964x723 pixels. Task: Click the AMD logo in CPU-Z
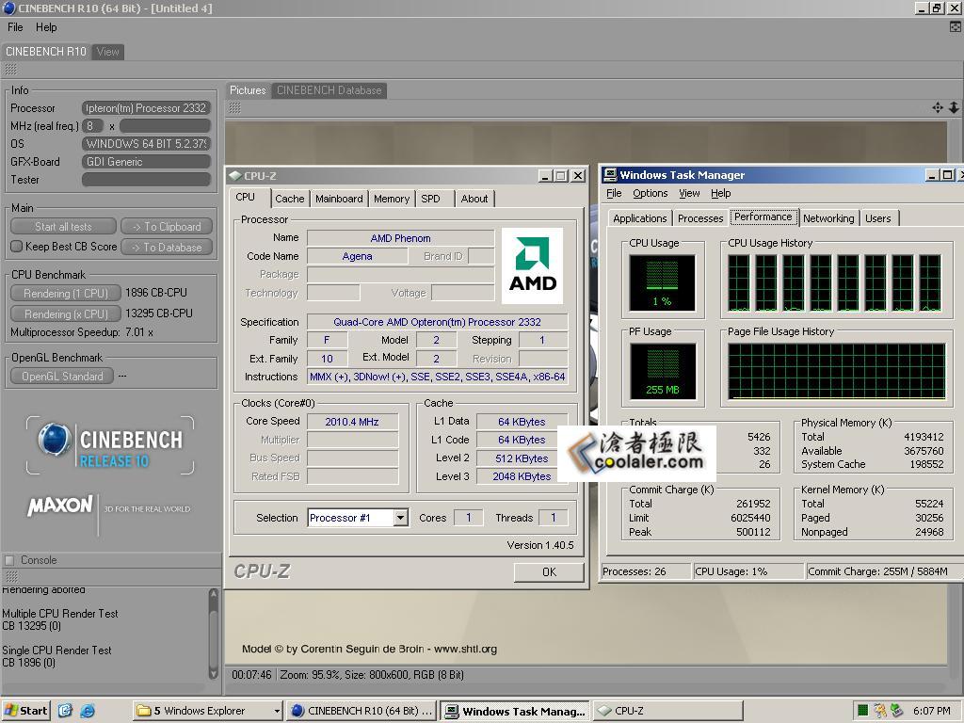[x=532, y=265]
